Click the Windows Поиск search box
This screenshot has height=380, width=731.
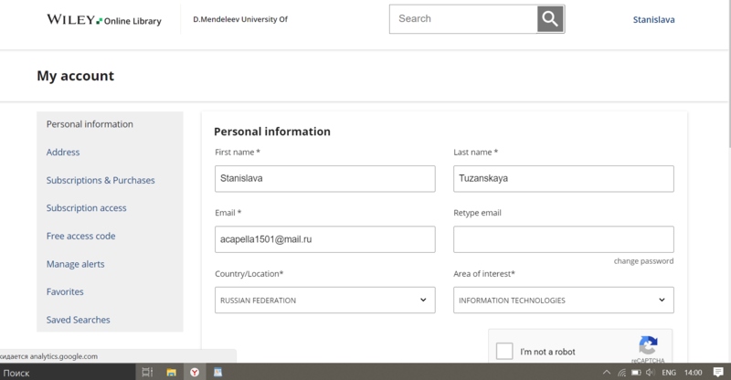pyautogui.click(x=68, y=372)
